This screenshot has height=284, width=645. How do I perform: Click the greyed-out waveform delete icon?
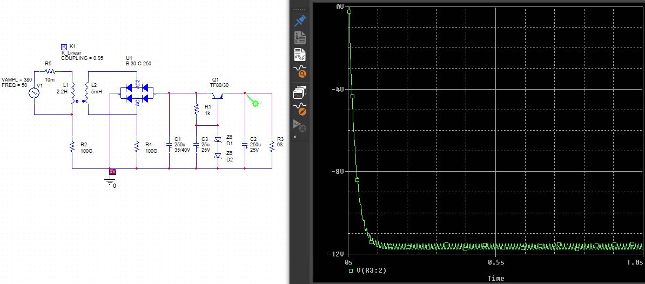299,126
